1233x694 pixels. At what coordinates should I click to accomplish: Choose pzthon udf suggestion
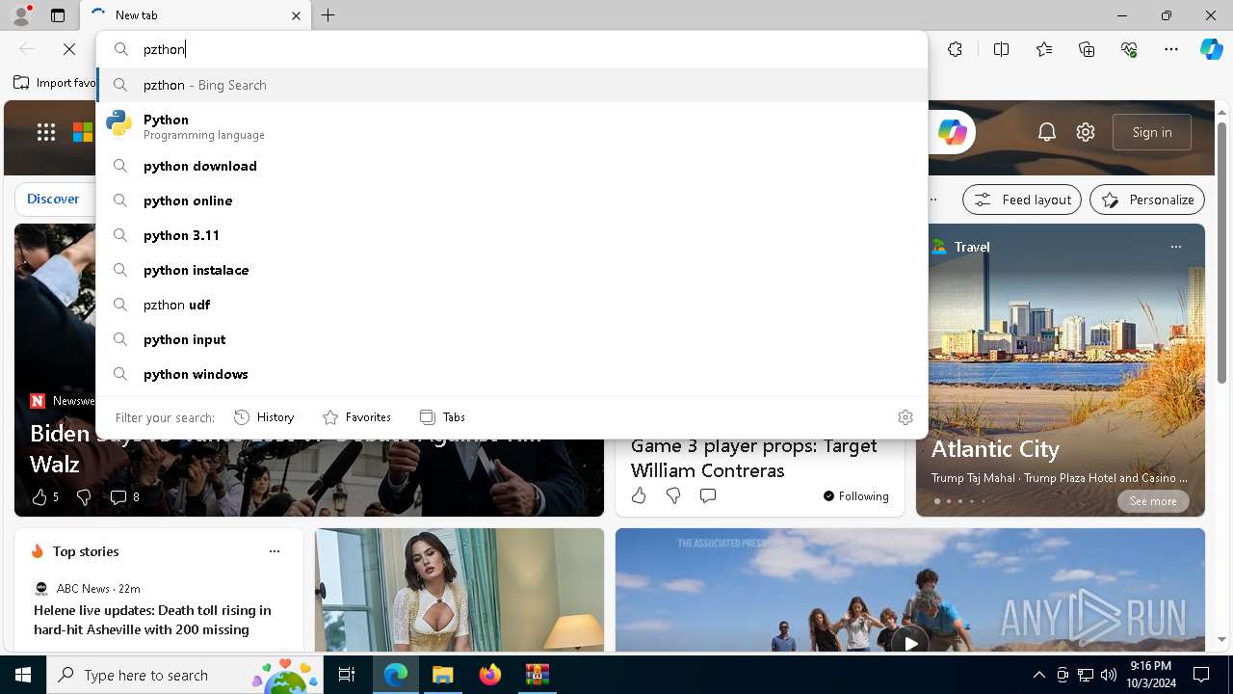[x=512, y=305]
